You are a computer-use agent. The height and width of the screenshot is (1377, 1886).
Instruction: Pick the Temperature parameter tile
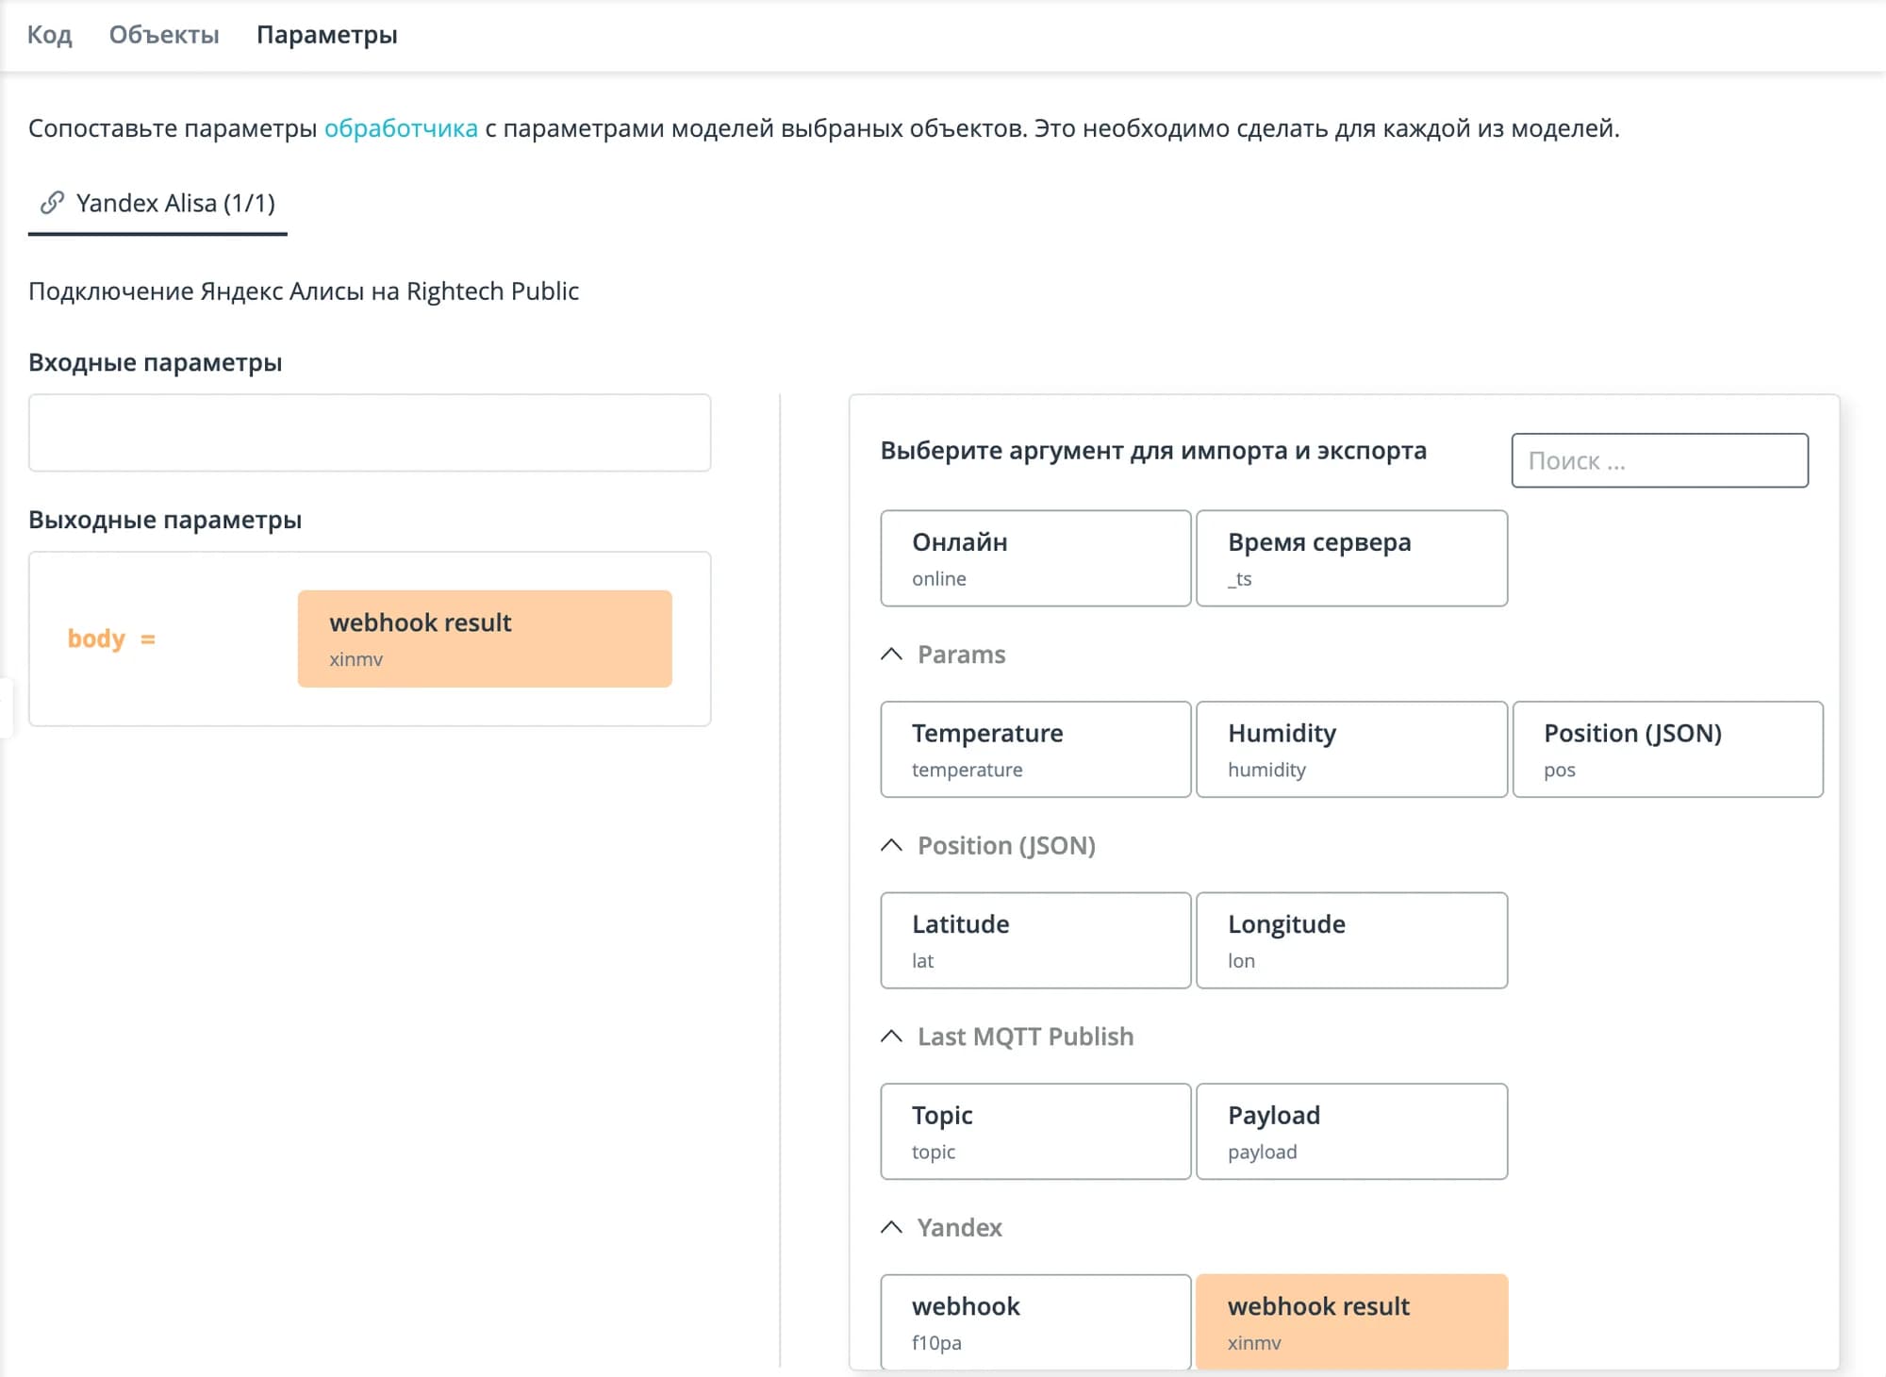point(1035,750)
